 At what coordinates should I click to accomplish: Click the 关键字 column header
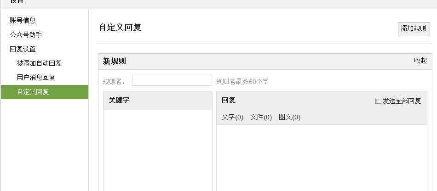tap(119, 100)
